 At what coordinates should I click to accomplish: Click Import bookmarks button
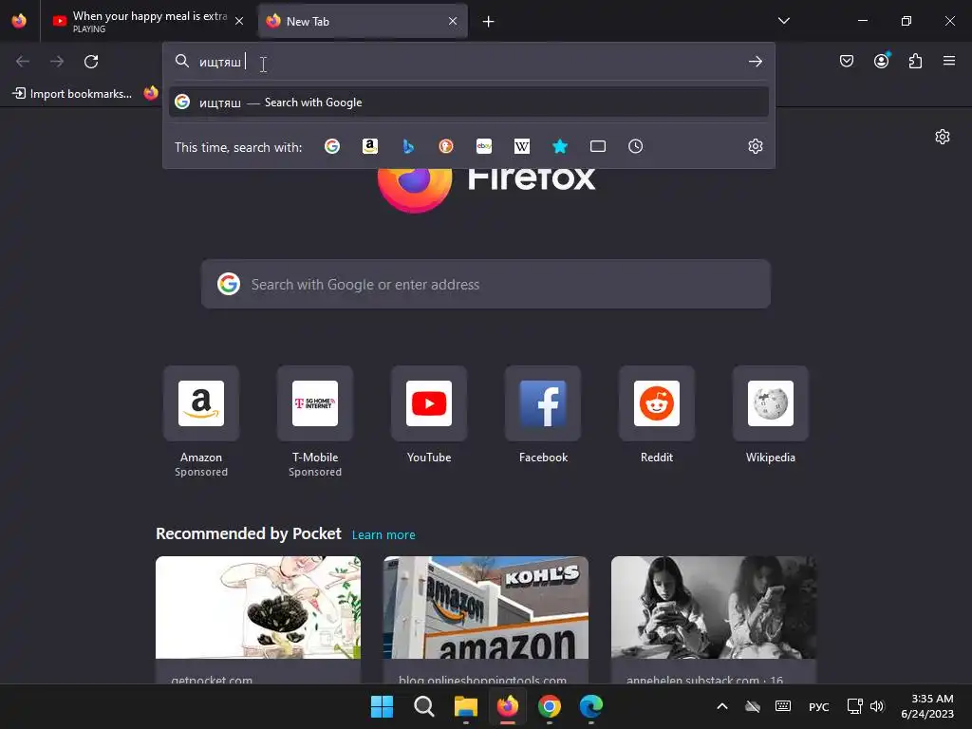click(72, 94)
